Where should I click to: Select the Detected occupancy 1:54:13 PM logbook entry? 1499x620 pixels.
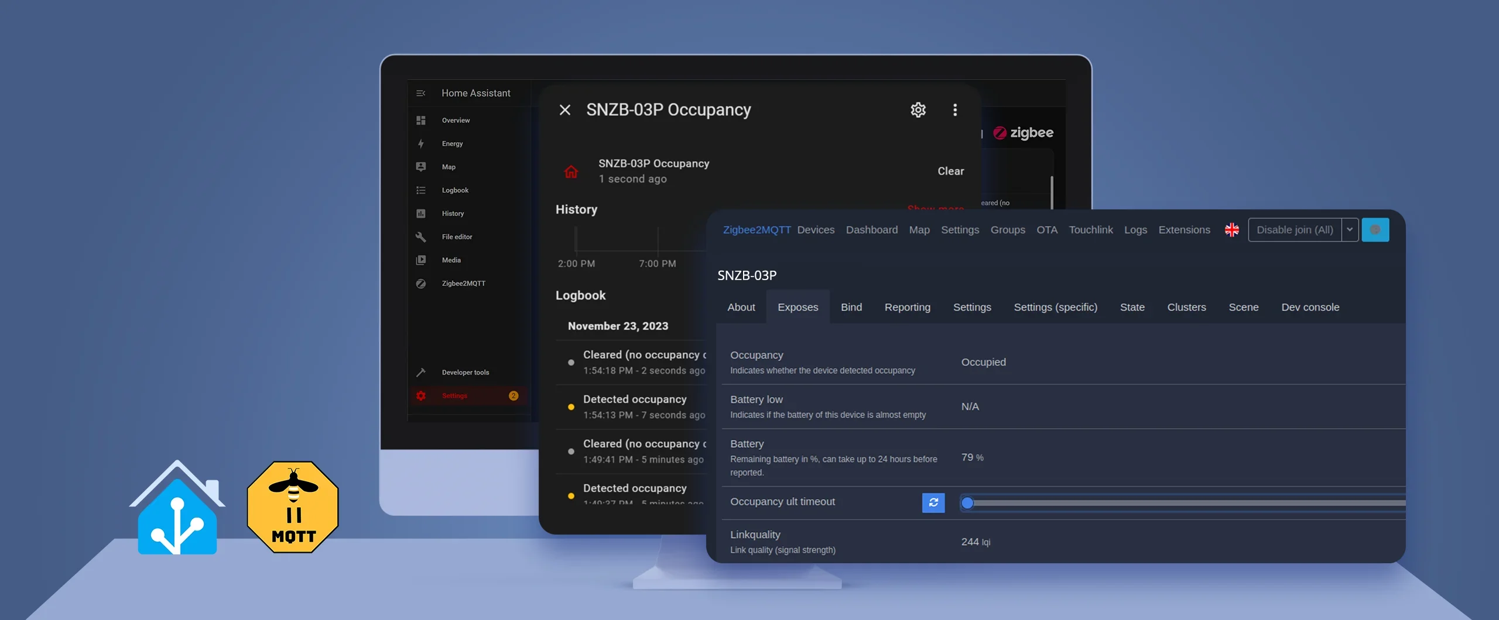635,407
